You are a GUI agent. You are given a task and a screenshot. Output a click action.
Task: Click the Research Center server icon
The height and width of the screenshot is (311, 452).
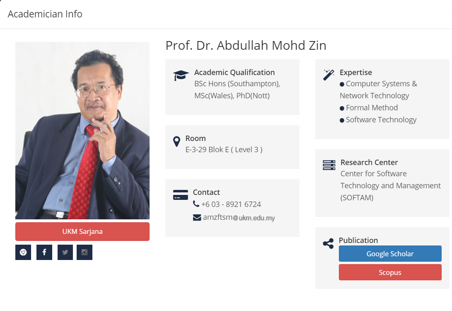[329, 165]
